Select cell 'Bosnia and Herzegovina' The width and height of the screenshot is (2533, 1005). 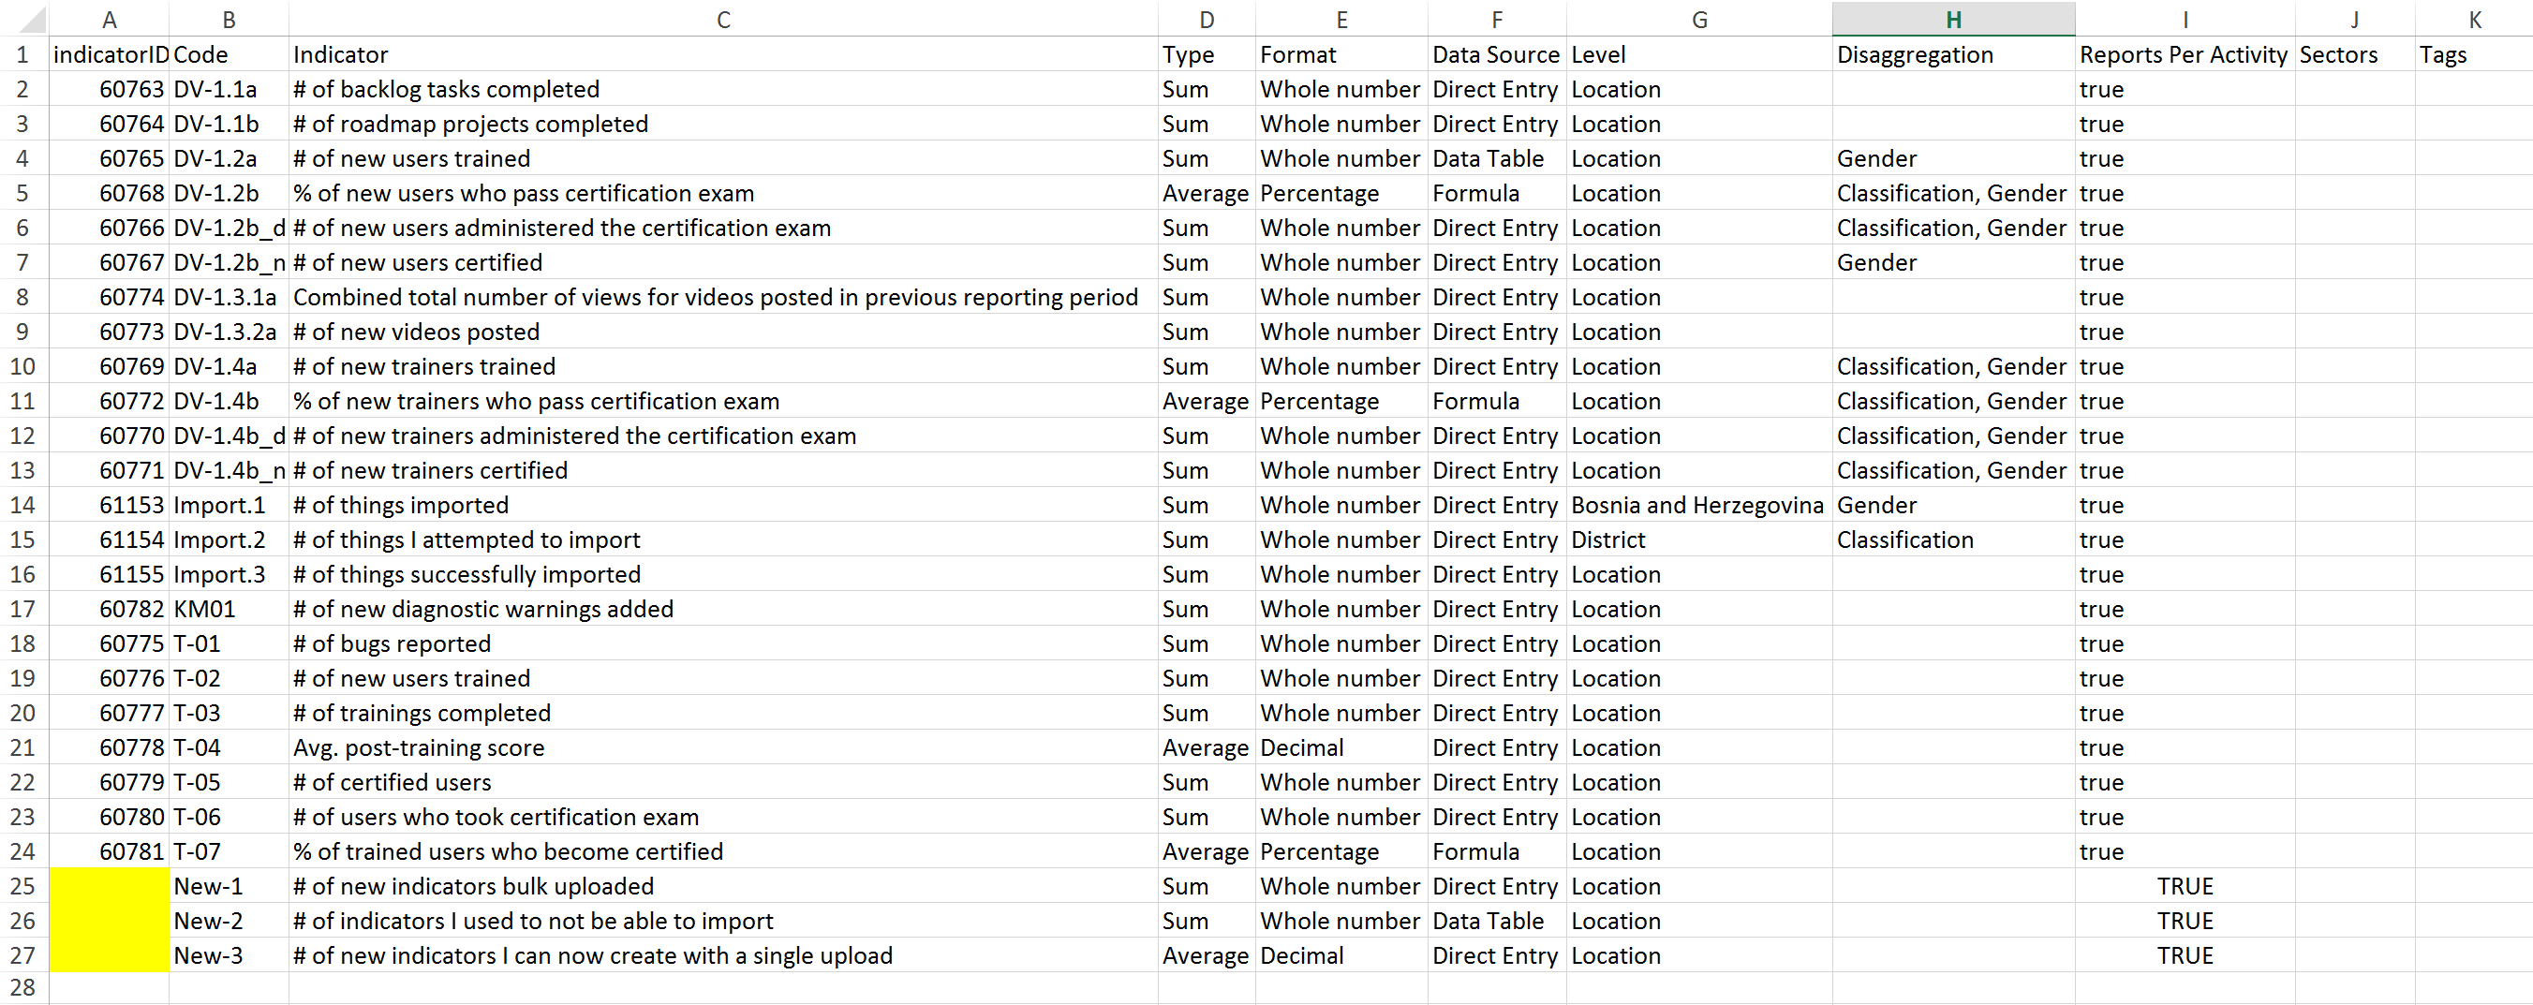tap(1697, 506)
